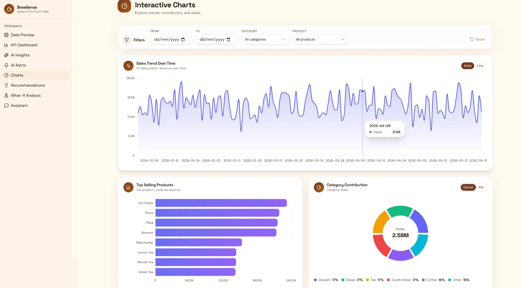
Task: Click the South Indian legend red dot
Action: point(388,280)
